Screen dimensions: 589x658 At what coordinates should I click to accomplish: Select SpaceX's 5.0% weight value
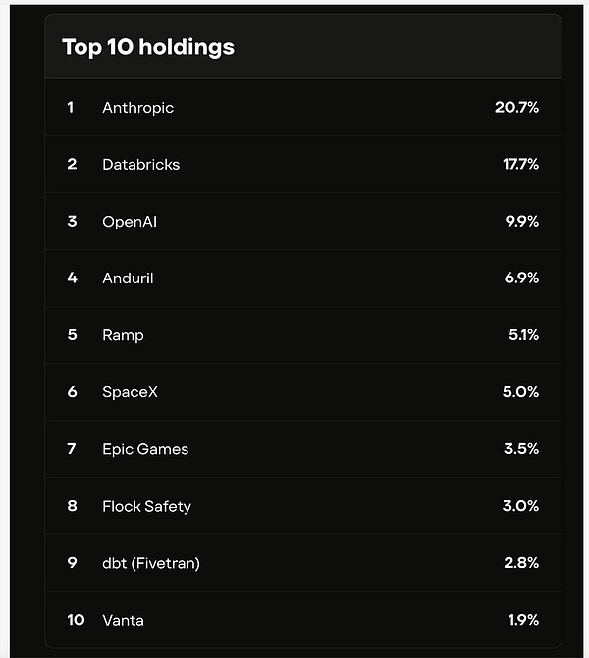[x=522, y=392]
